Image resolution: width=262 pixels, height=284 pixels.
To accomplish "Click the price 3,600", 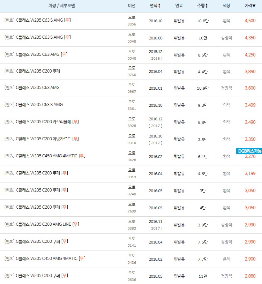I will [x=250, y=88].
